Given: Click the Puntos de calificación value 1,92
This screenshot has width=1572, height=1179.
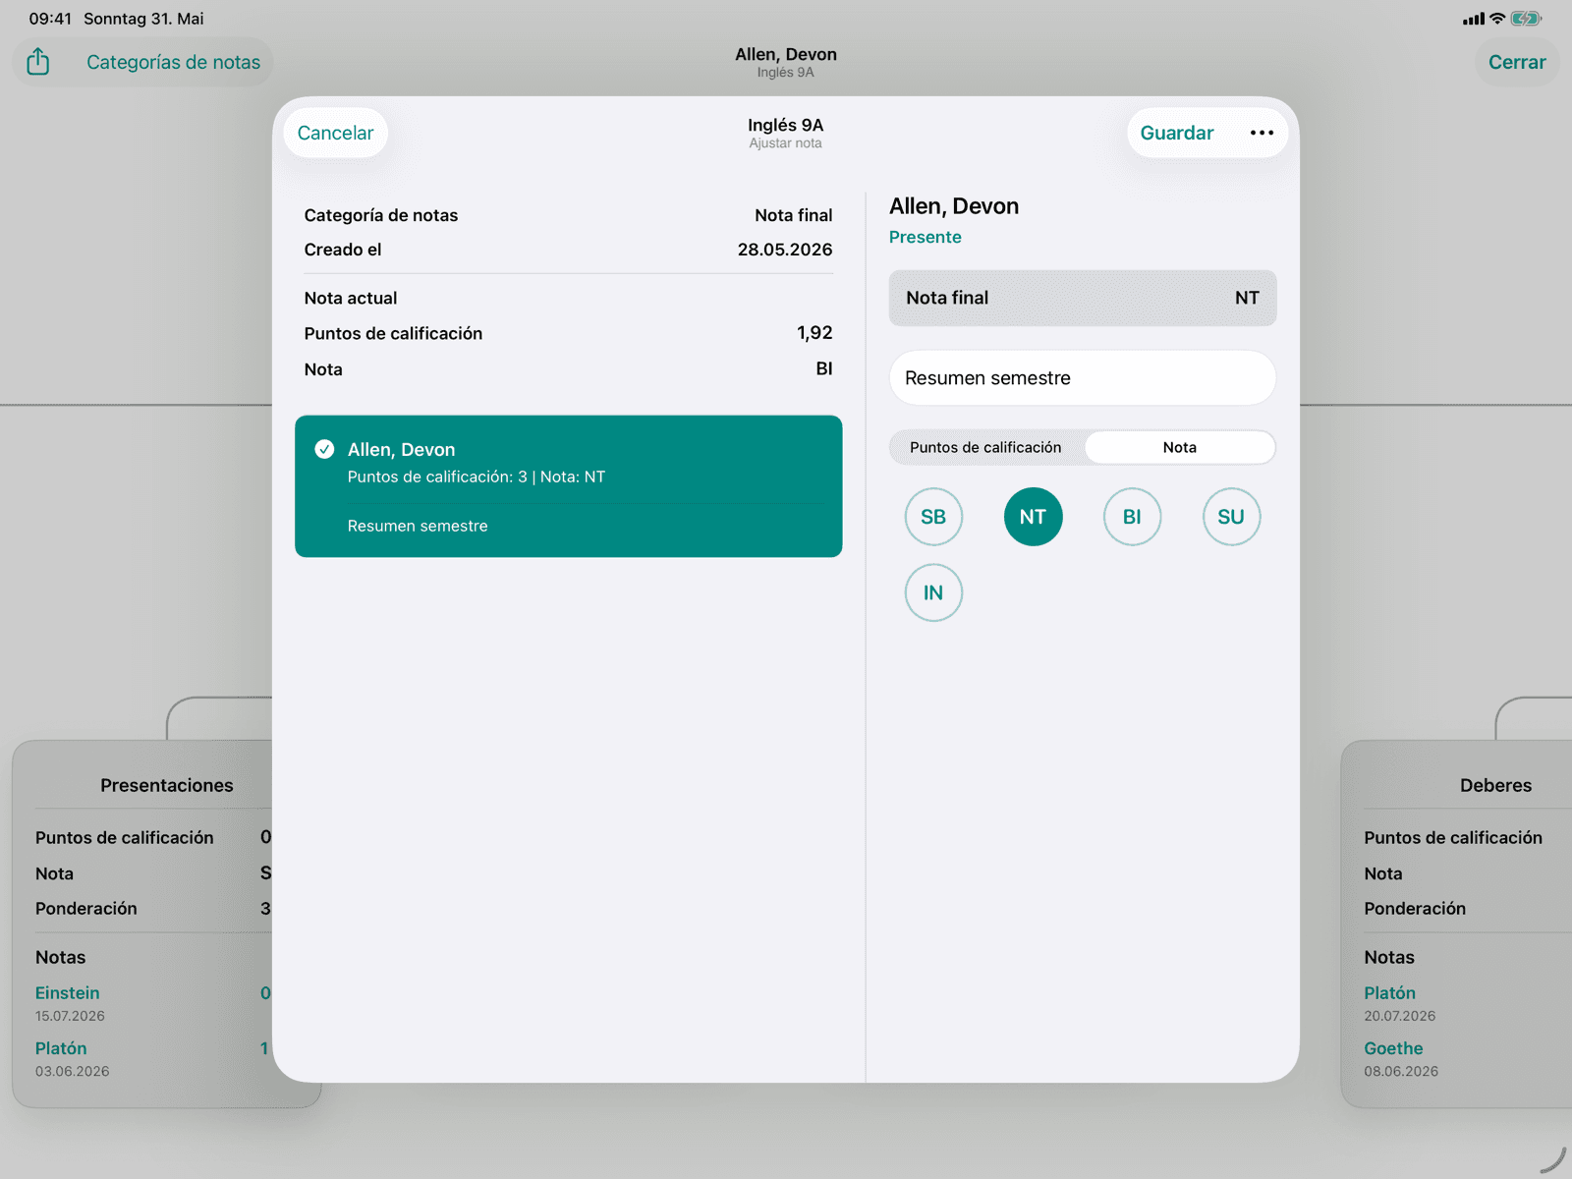Looking at the screenshot, I should tap(814, 333).
